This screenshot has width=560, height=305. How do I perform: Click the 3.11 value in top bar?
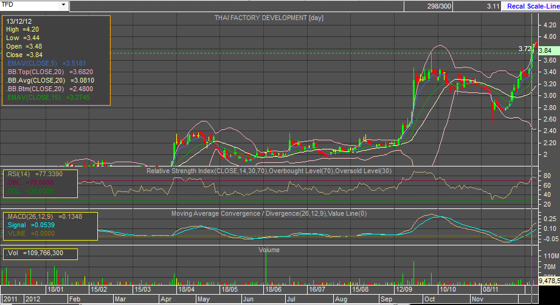point(493,6)
